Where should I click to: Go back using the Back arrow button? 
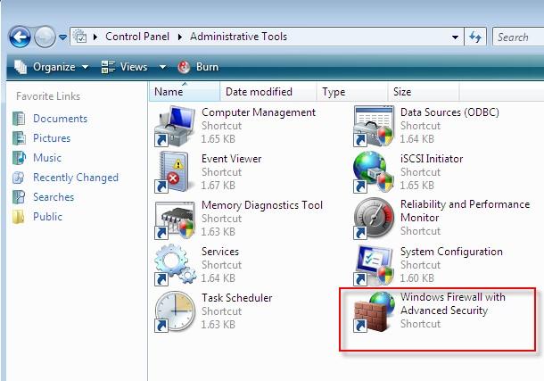click(x=20, y=37)
